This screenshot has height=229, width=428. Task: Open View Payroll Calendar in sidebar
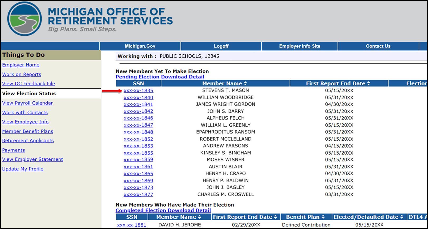27,103
